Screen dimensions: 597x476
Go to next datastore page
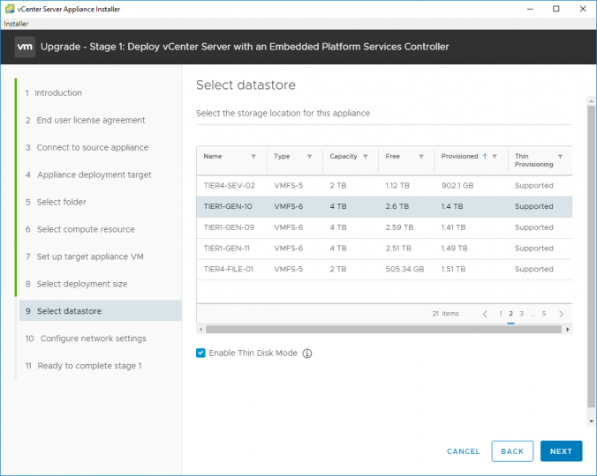(561, 314)
